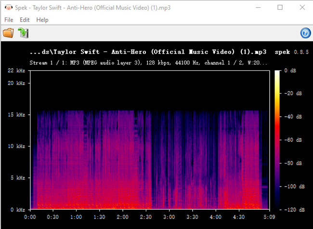Open the Help menu
The width and height of the screenshot is (313, 229).
click(x=42, y=20)
